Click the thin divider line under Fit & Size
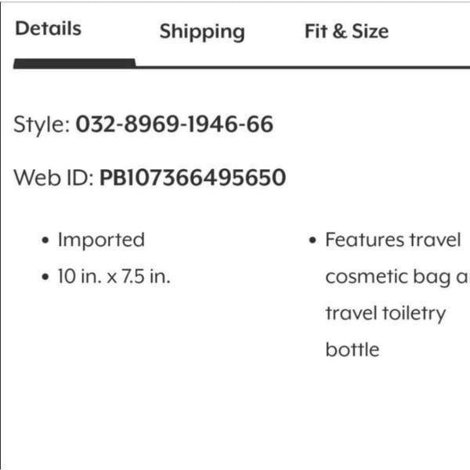The image size is (470, 470). pyautogui.click(x=347, y=67)
